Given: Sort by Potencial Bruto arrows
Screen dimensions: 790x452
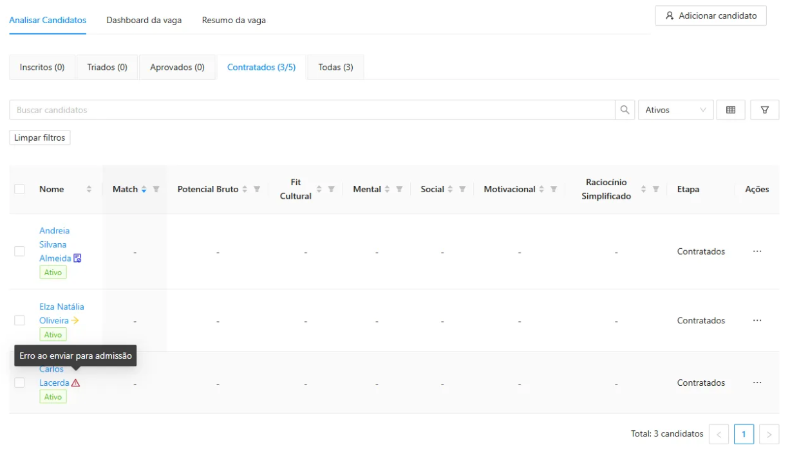Looking at the screenshot, I should tap(245, 189).
